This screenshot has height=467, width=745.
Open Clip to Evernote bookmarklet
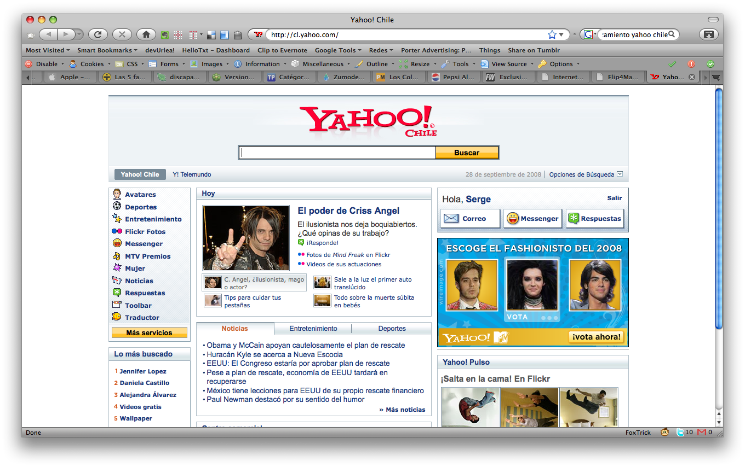(x=282, y=50)
